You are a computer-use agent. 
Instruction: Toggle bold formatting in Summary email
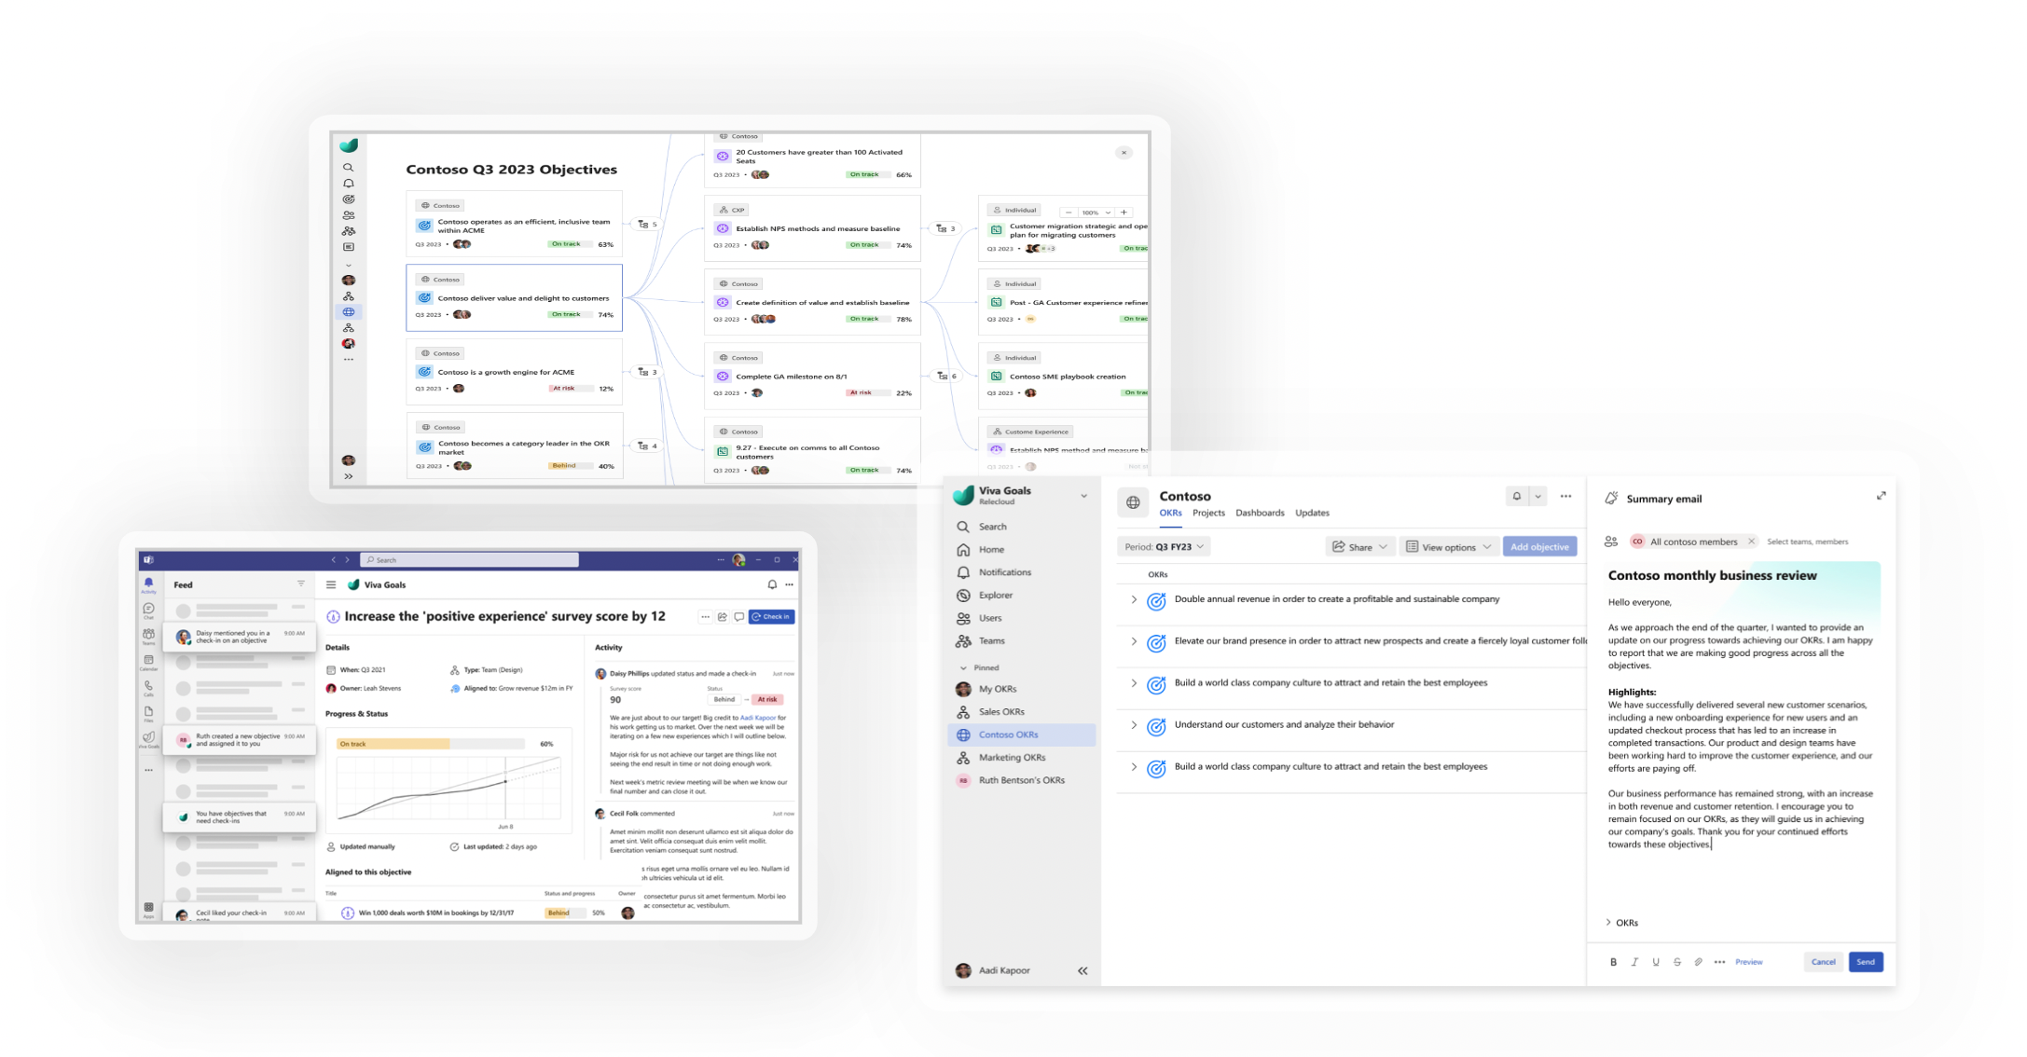[x=1613, y=962]
